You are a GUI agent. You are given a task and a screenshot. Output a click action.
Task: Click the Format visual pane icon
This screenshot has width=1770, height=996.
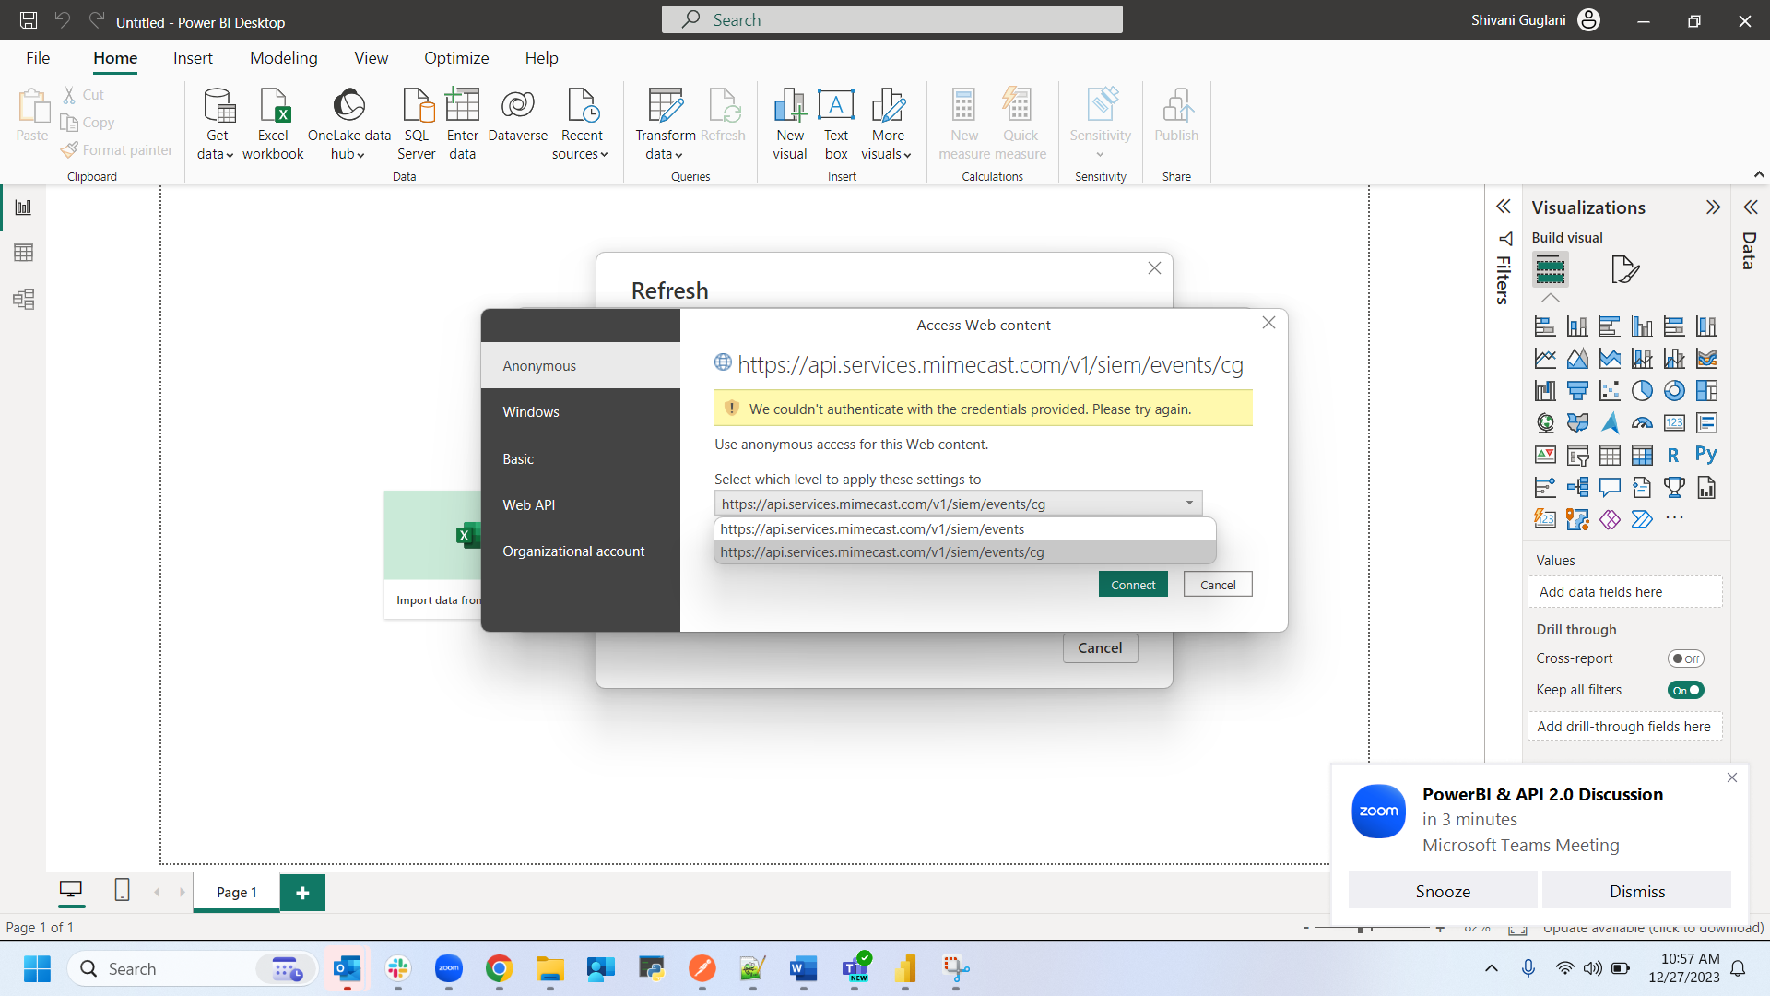[1624, 269]
